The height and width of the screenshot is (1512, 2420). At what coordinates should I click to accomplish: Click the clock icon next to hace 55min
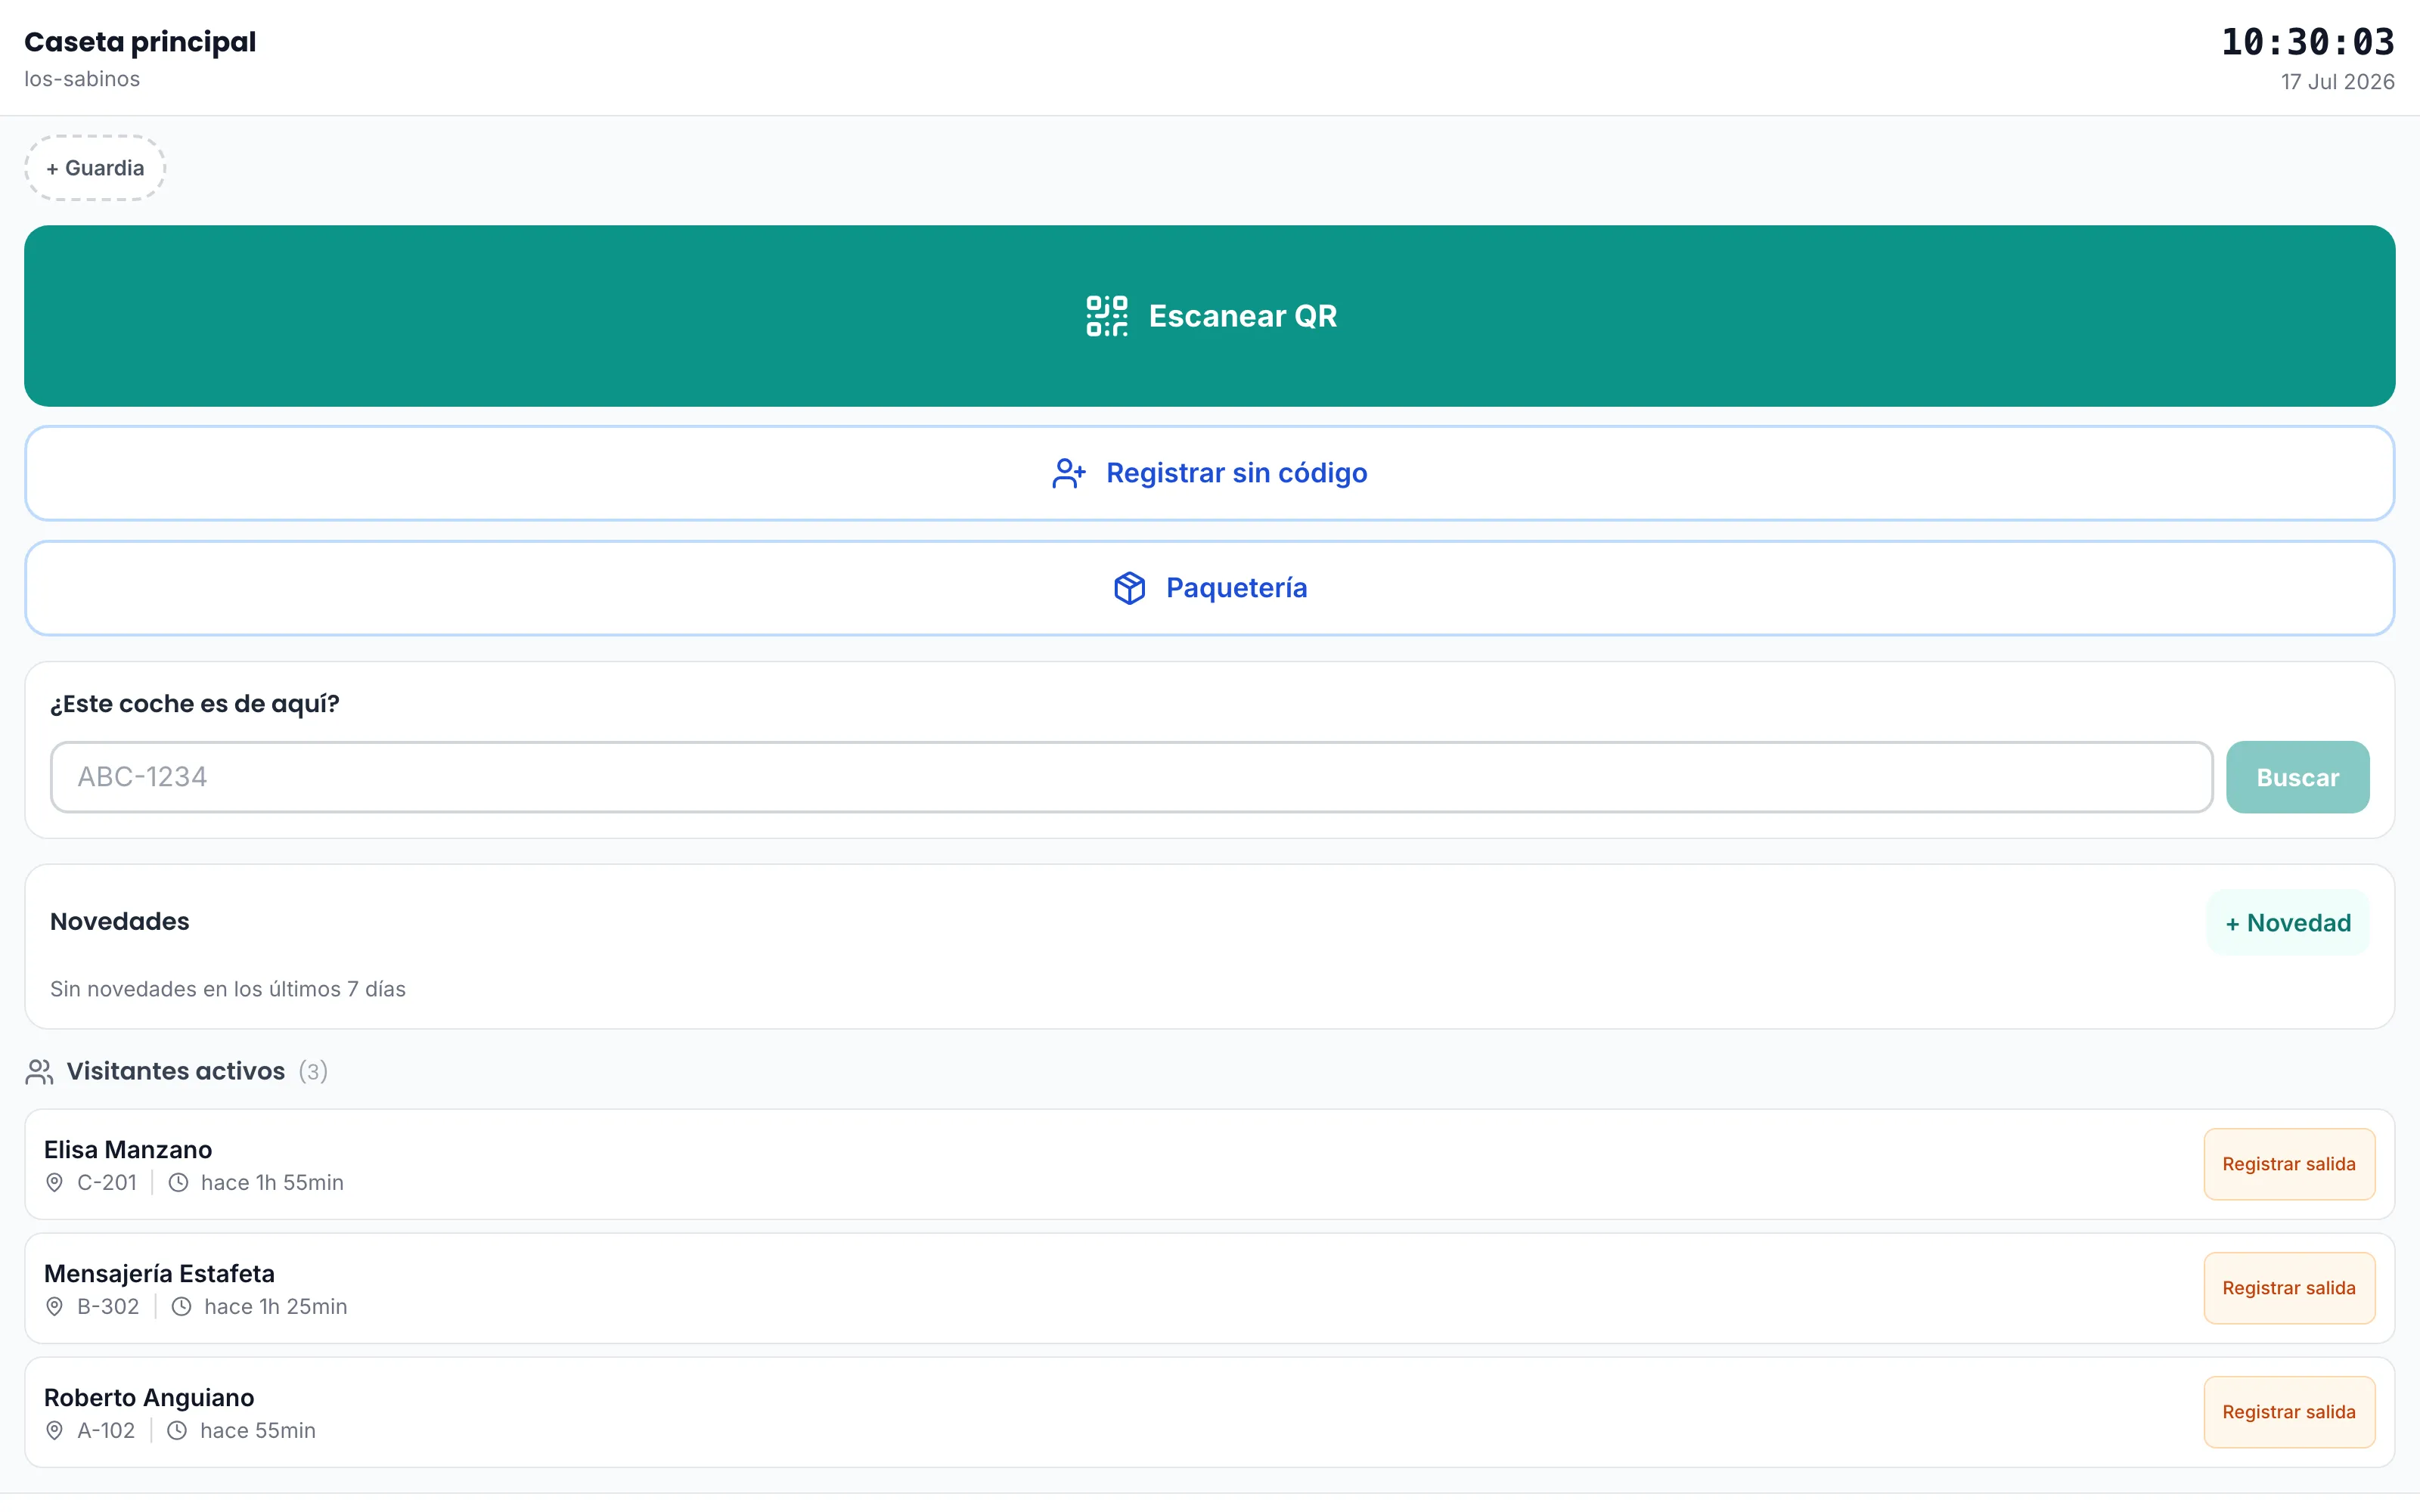tap(177, 1431)
